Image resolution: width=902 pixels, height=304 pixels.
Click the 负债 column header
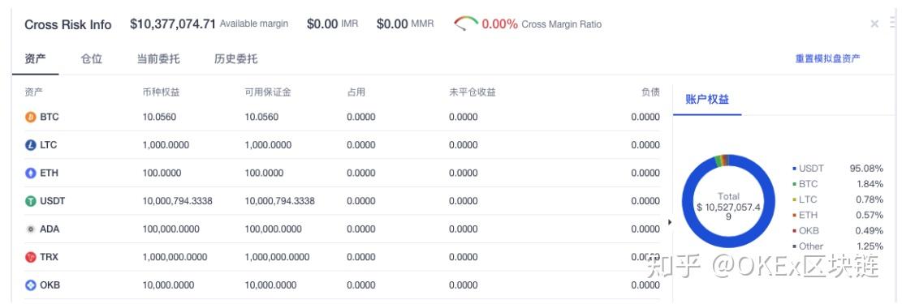(650, 92)
